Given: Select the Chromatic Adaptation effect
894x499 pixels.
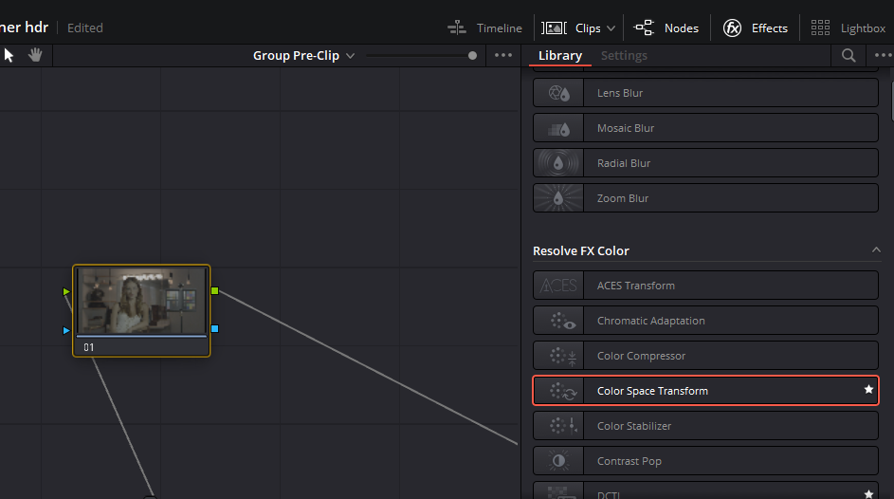Looking at the screenshot, I should pos(705,321).
